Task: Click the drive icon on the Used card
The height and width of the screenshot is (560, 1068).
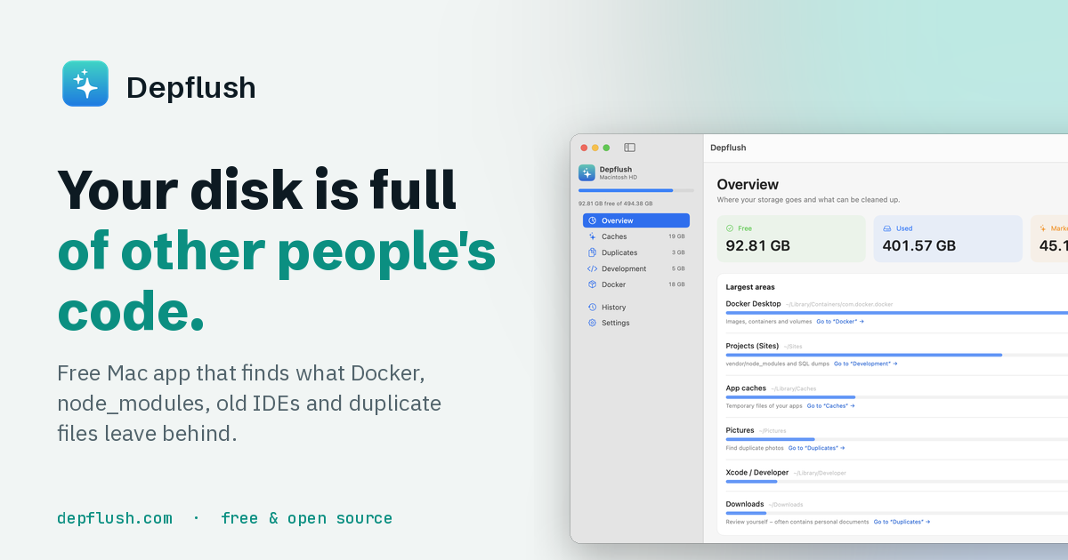Action: point(886,228)
